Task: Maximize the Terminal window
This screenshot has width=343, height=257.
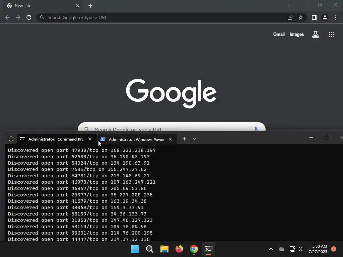Action: [326, 138]
